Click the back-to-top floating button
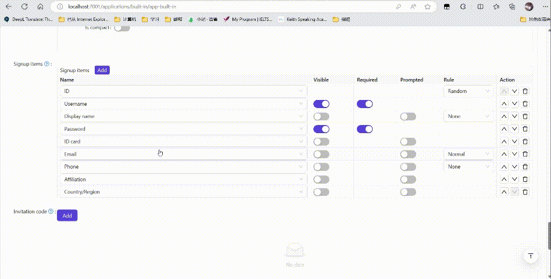 530,256
